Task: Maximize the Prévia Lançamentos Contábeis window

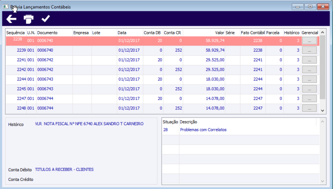Action: point(310,6)
